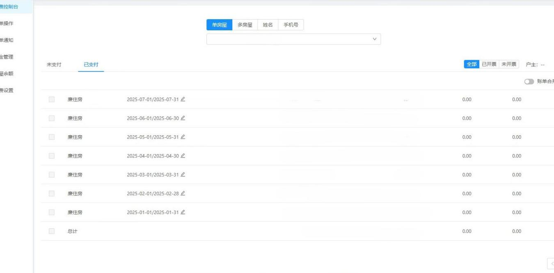Click the previous page arrow at bottom right
The image size is (554, 273).
551,264
